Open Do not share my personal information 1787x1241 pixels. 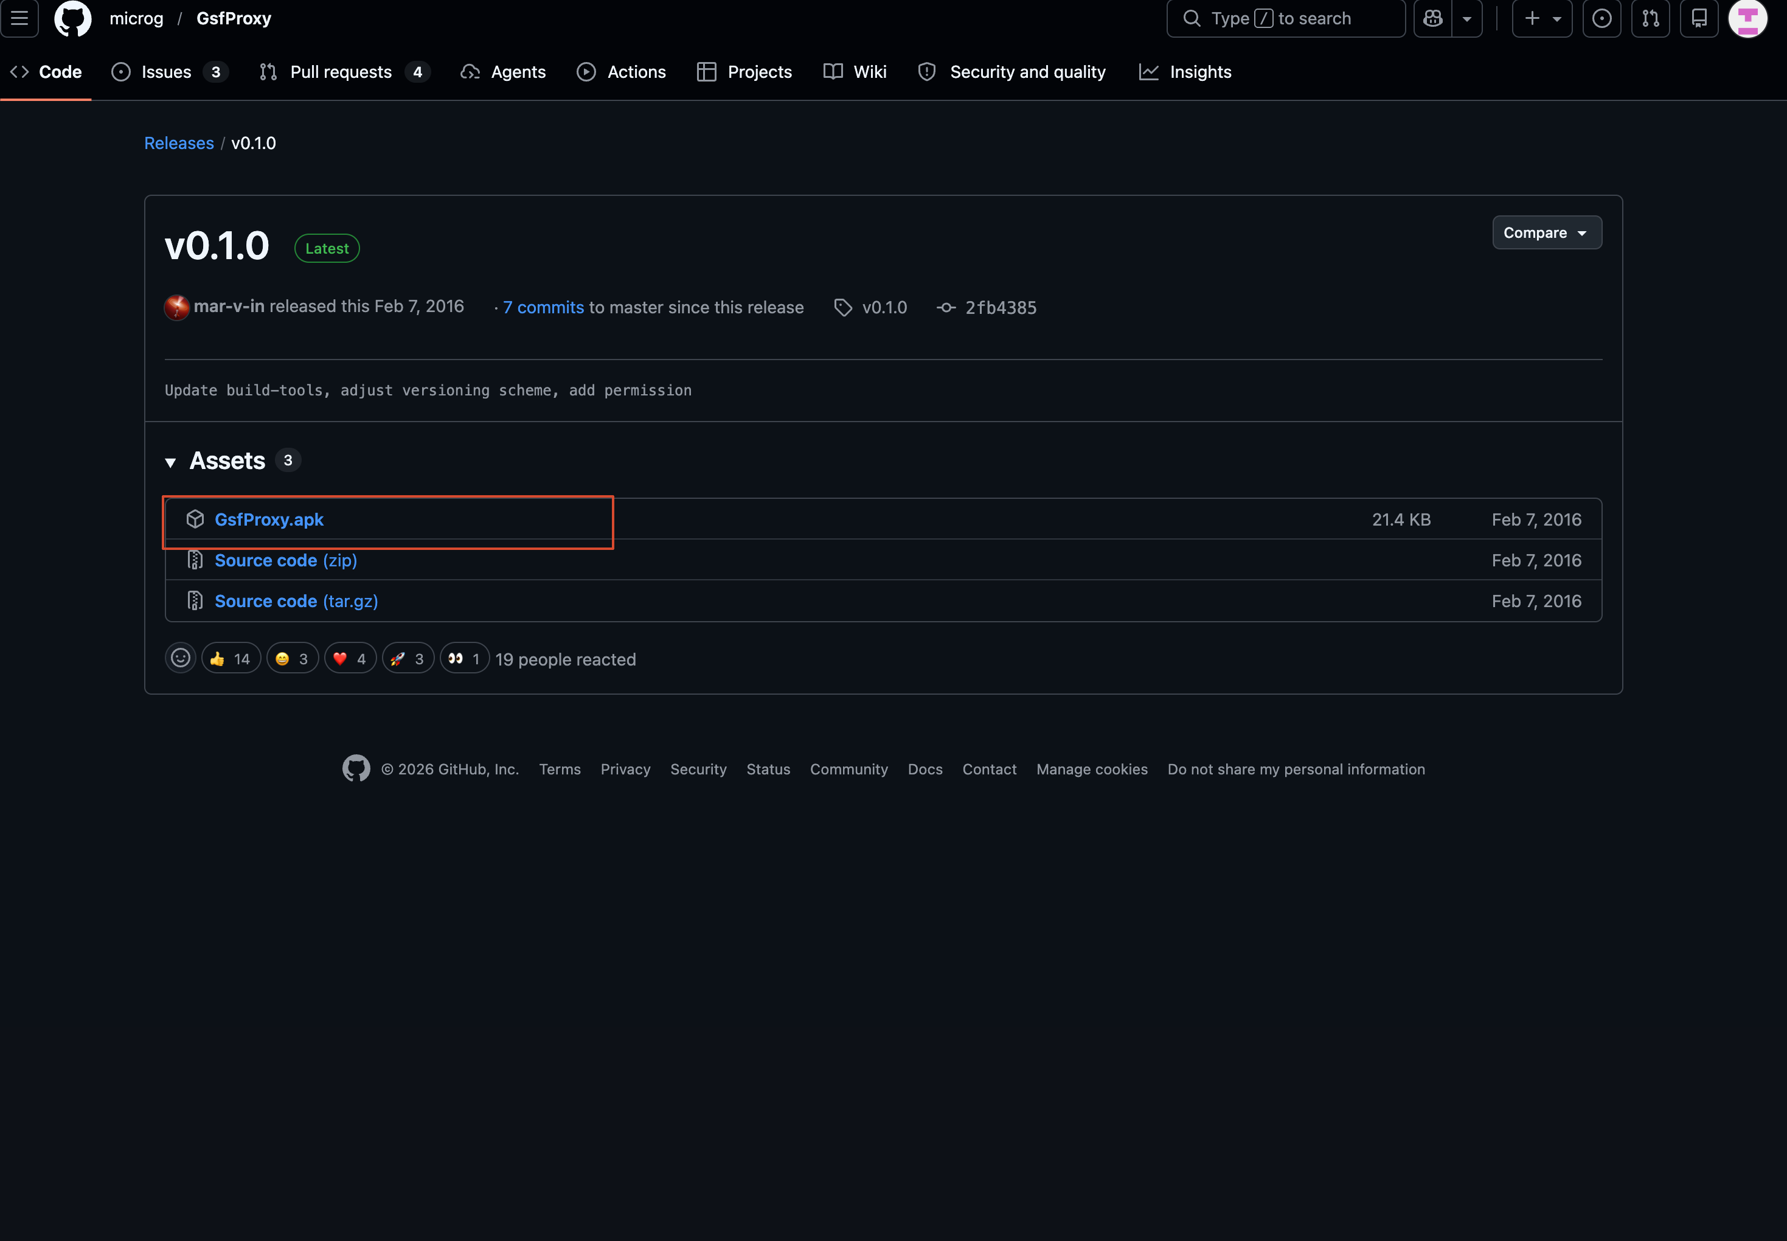coord(1297,770)
